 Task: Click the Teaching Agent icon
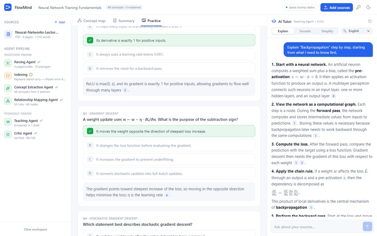pyautogui.click(x=8, y=122)
